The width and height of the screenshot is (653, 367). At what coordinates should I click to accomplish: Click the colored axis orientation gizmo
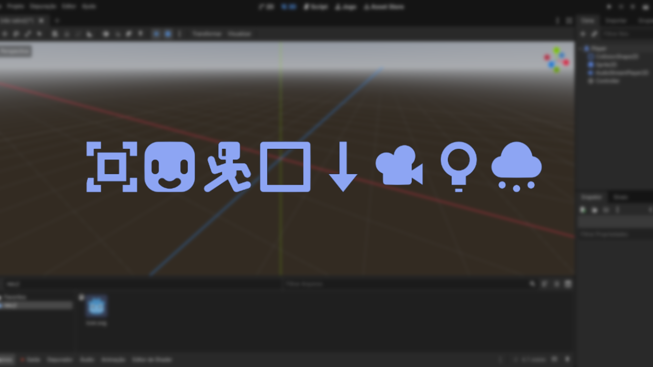(556, 60)
